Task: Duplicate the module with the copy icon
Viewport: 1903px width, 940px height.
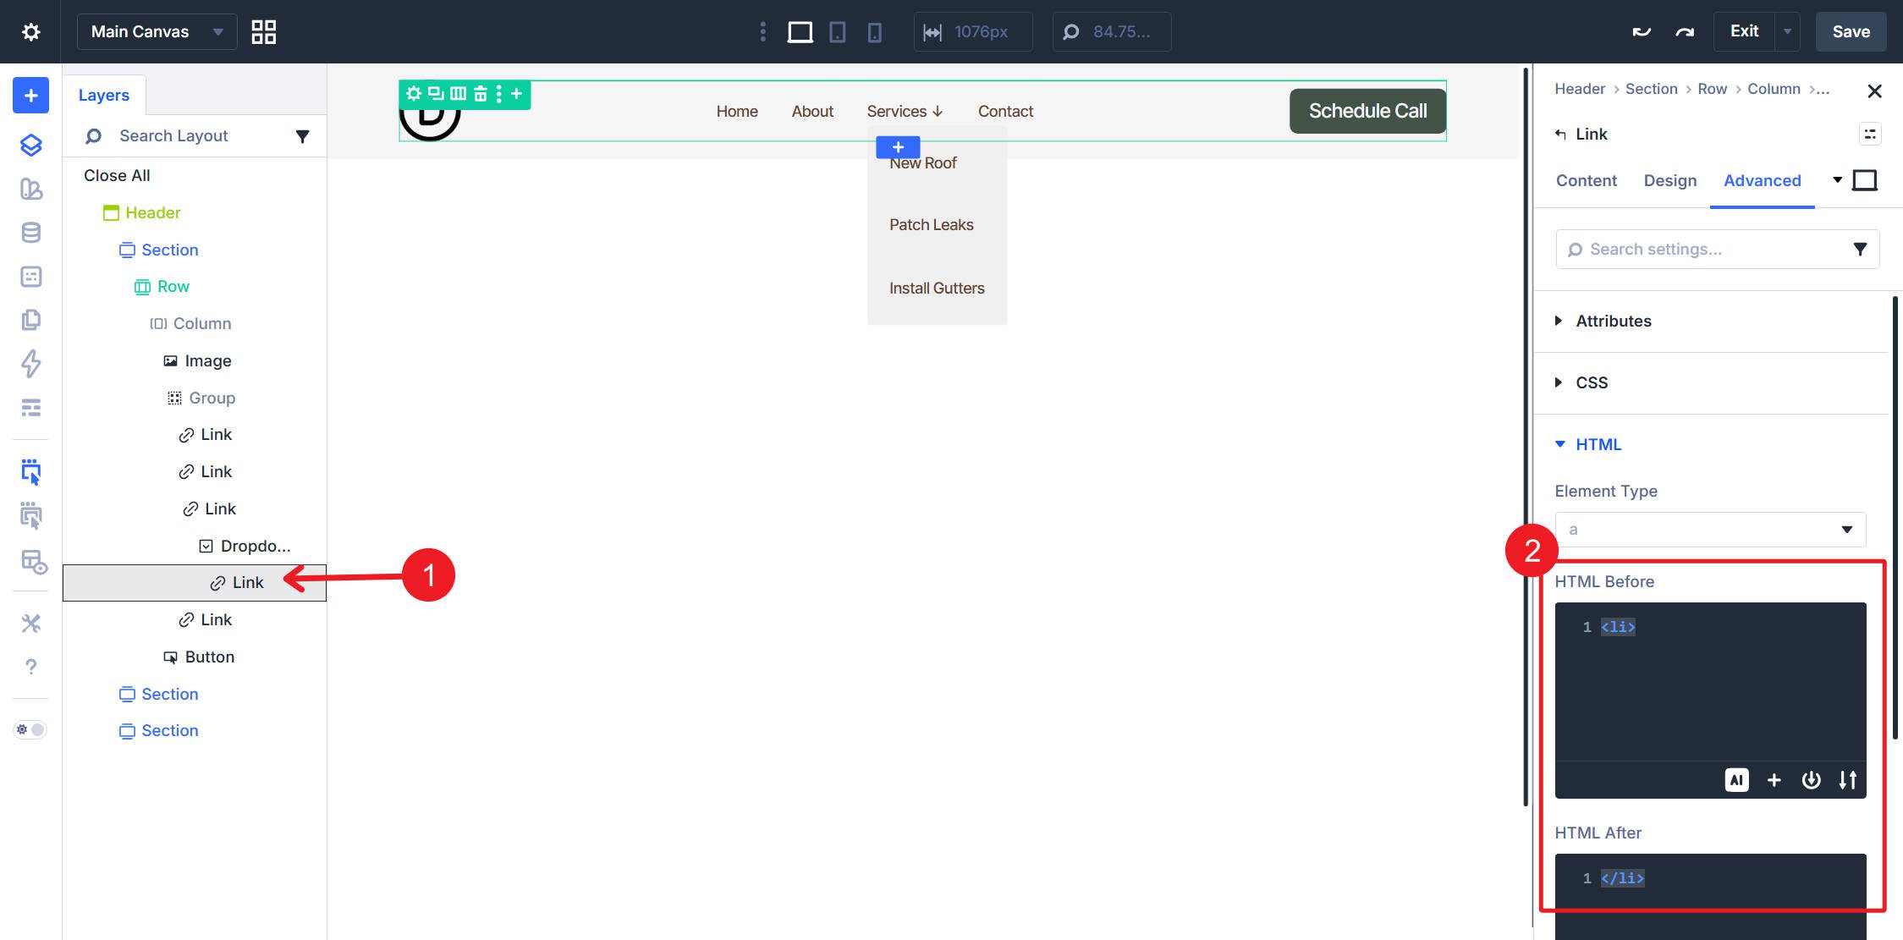Action: coord(435,93)
